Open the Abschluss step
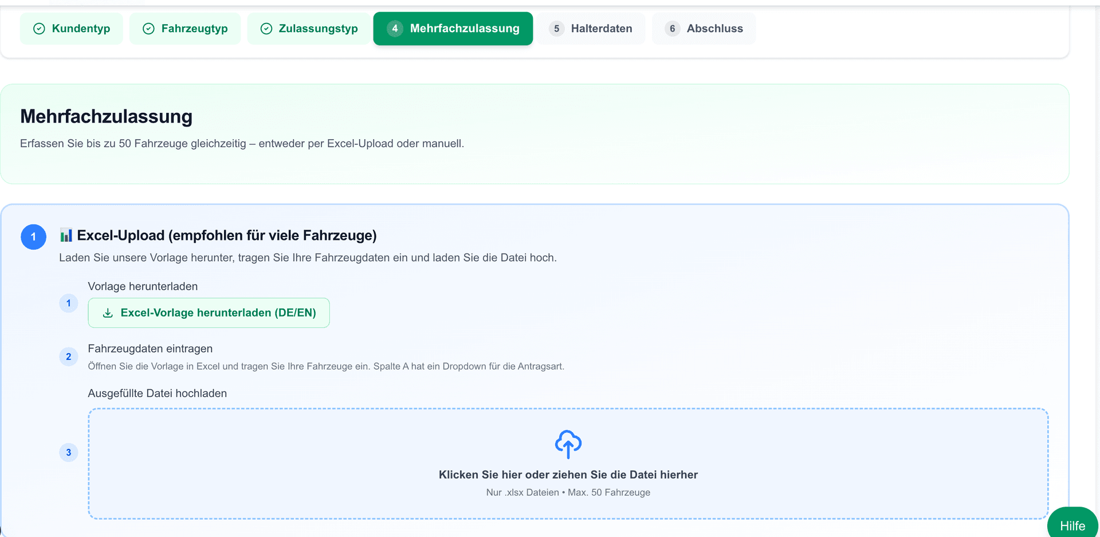Viewport: 1100px width, 537px height. click(x=704, y=28)
